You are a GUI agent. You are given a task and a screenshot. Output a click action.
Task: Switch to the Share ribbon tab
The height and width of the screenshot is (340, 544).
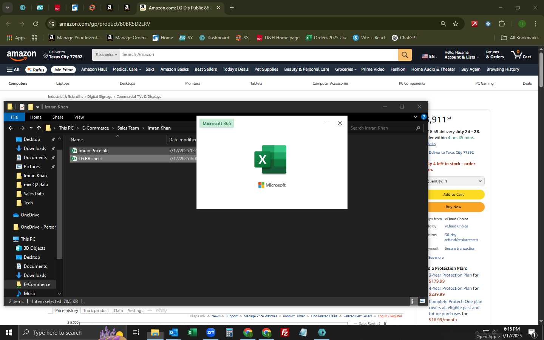coord(58,117)
